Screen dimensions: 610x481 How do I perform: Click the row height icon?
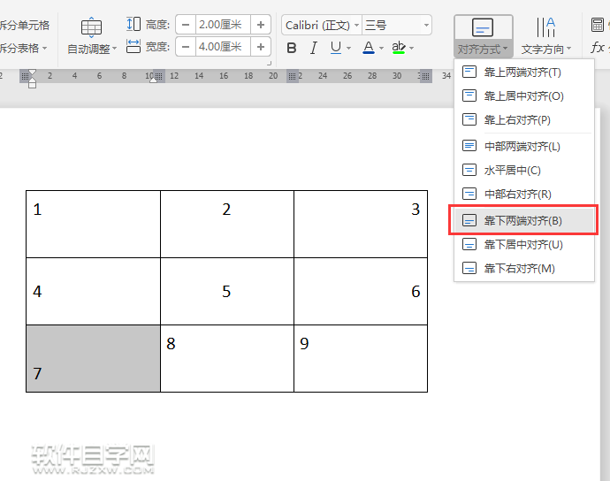[133, 24]
